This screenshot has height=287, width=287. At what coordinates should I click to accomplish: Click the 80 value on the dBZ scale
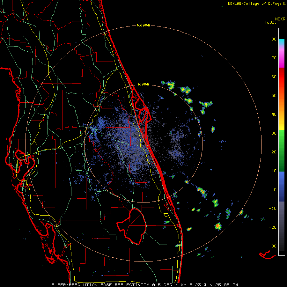pos(274,39)
